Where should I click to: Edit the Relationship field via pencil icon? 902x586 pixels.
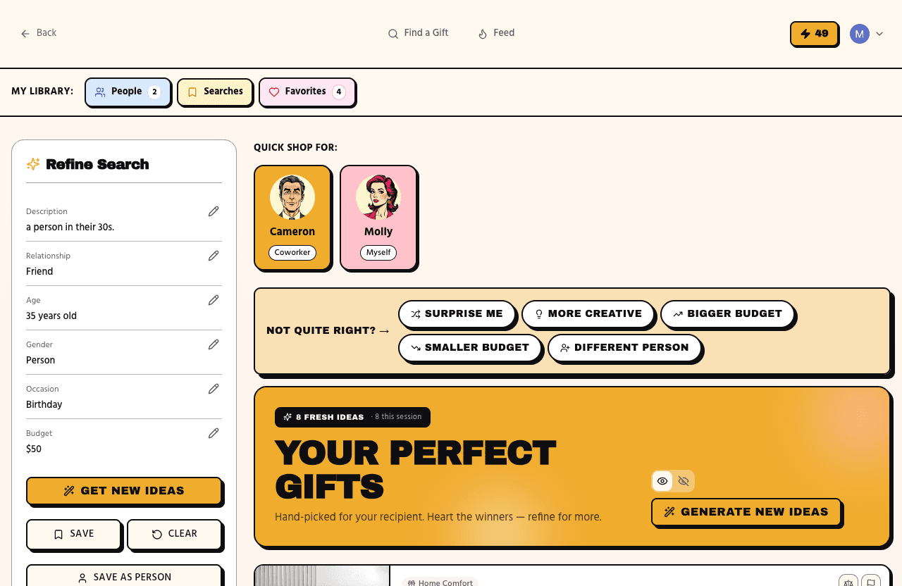[214, 256]
